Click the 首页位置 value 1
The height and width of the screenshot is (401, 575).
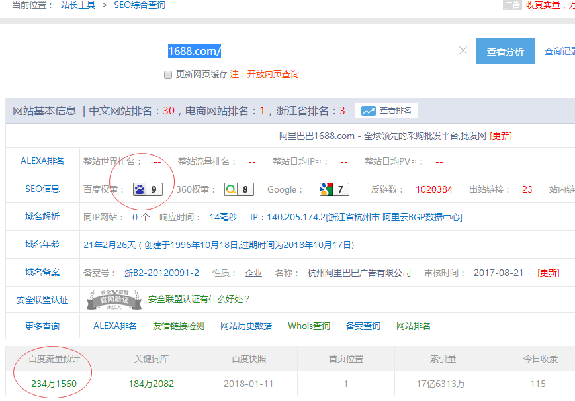[346, 384]
